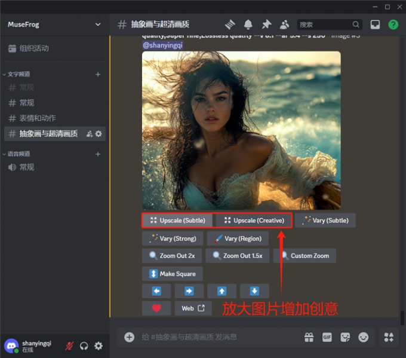406x358 pixels.
Task: Open the sticker picker
Action: coord(345,337)
